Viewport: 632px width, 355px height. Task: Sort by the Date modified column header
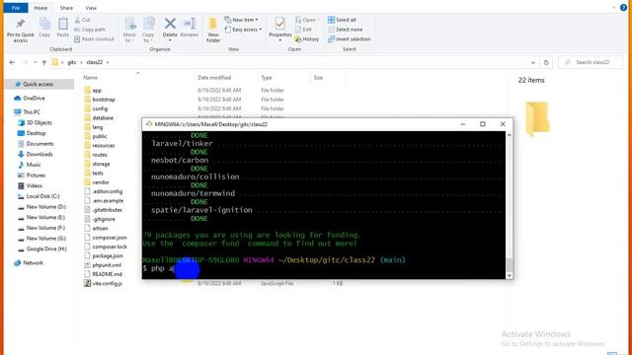click(214, 78)
